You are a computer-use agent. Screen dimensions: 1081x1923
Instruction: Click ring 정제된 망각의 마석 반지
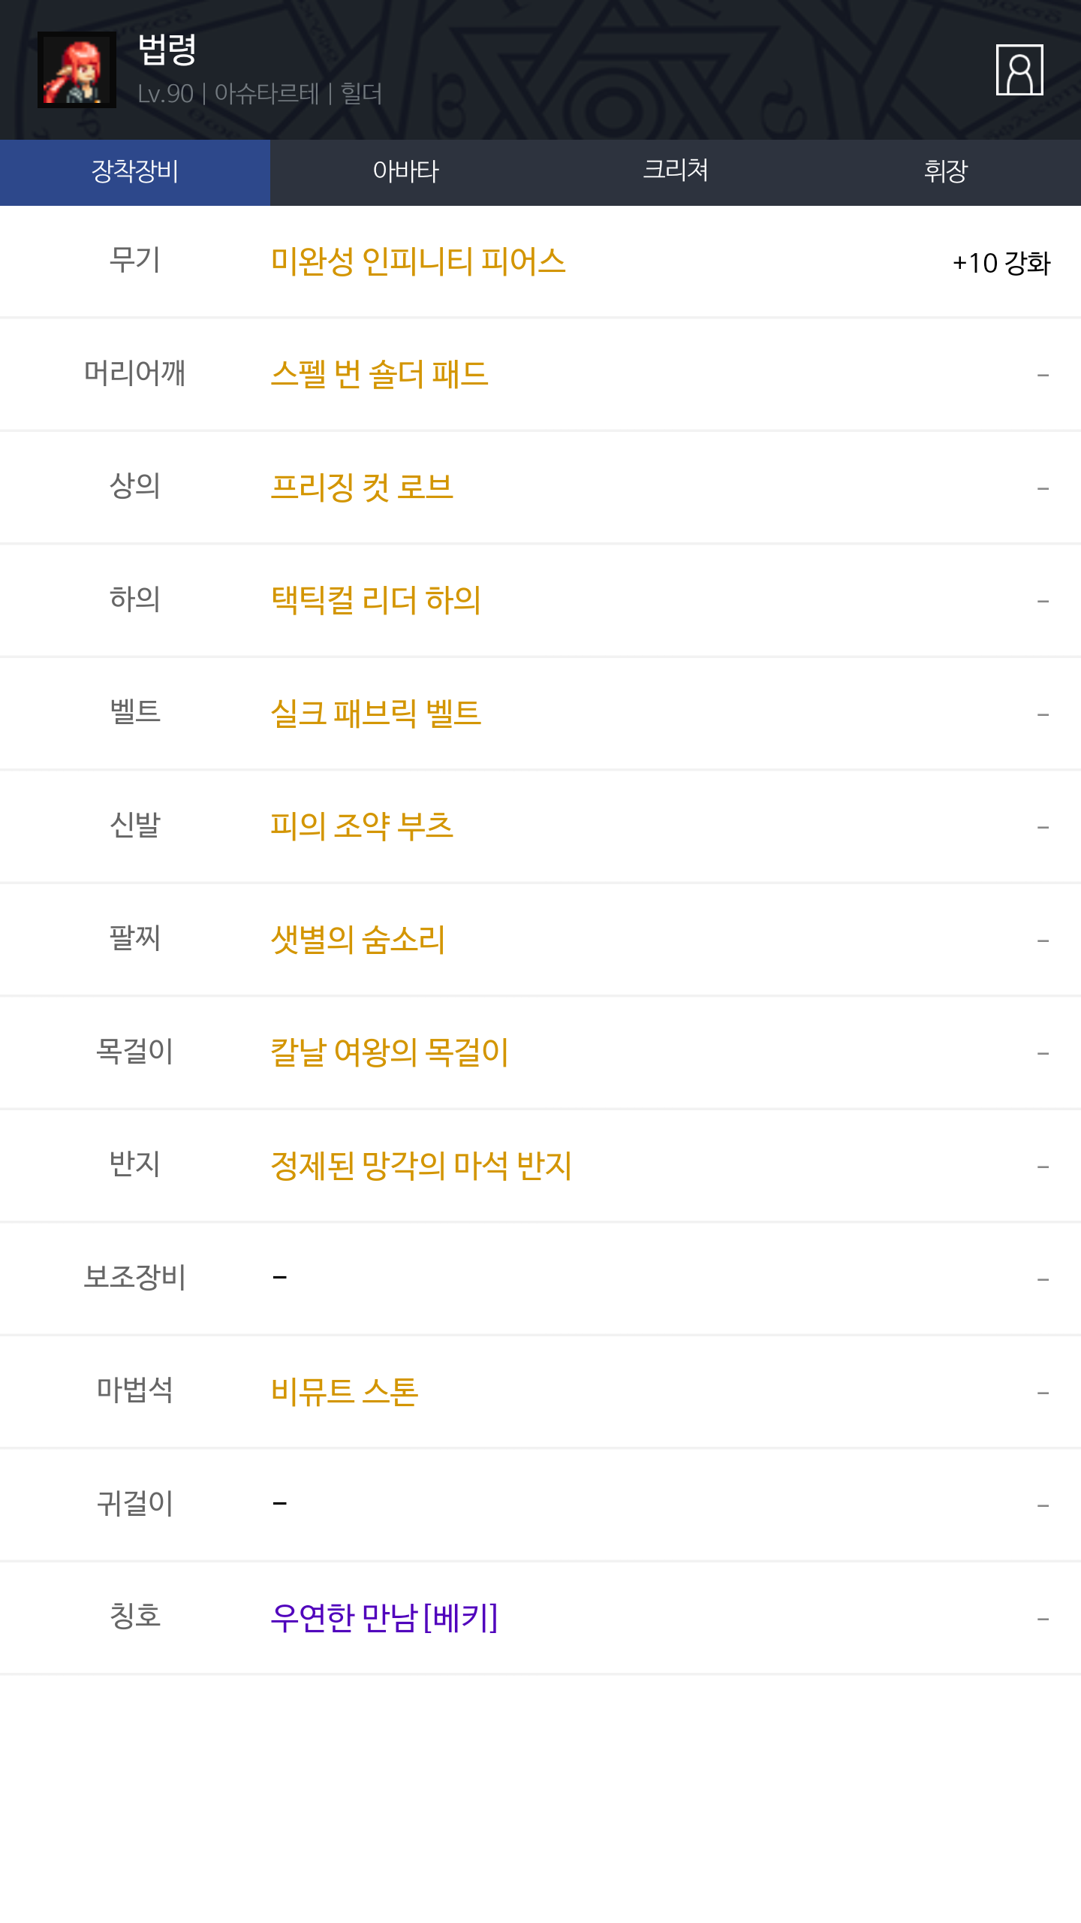421,1166
